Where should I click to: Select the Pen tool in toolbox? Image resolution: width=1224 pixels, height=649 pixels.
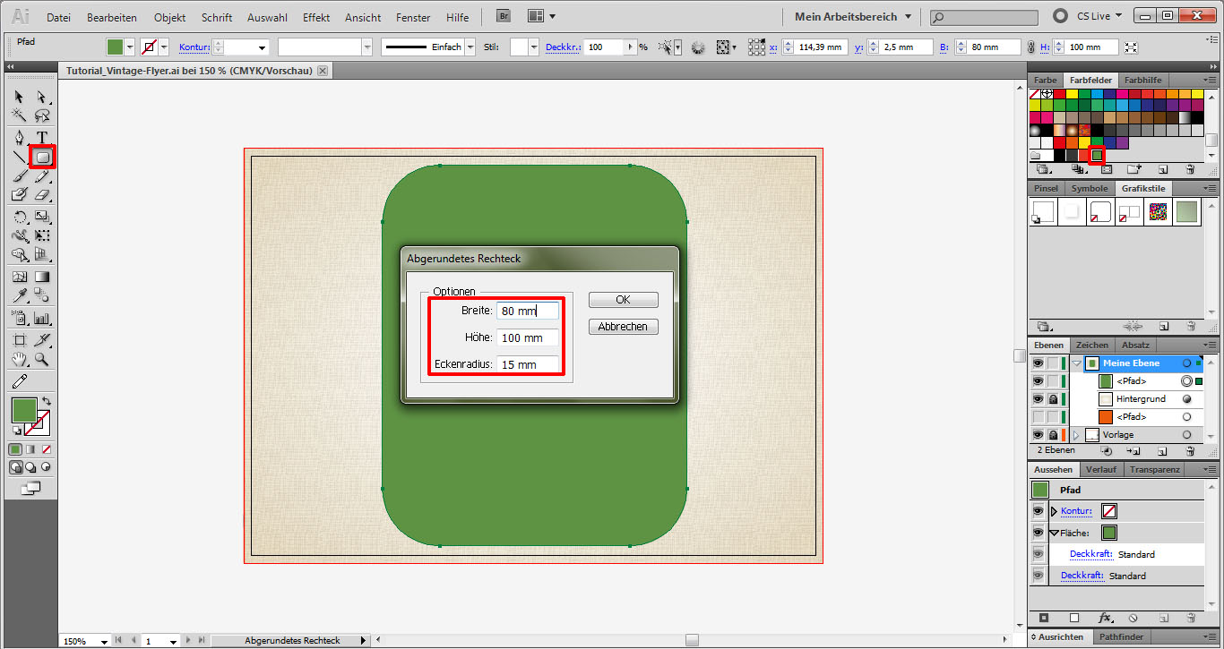pos(20,137)
